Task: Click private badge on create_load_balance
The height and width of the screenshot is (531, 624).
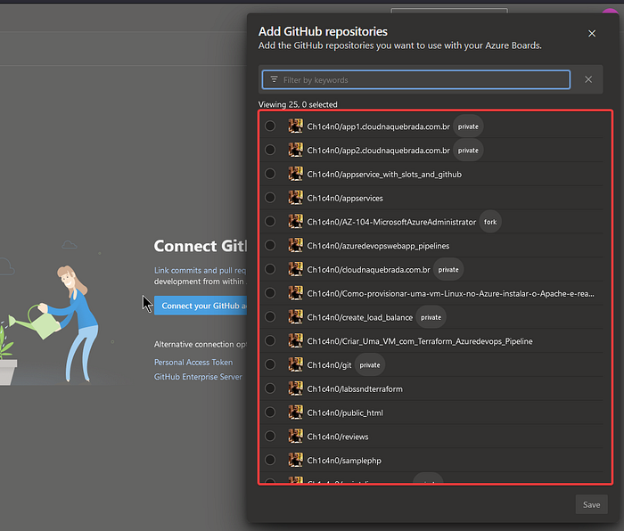Action: pyautogui.click(x=431, y=317)
